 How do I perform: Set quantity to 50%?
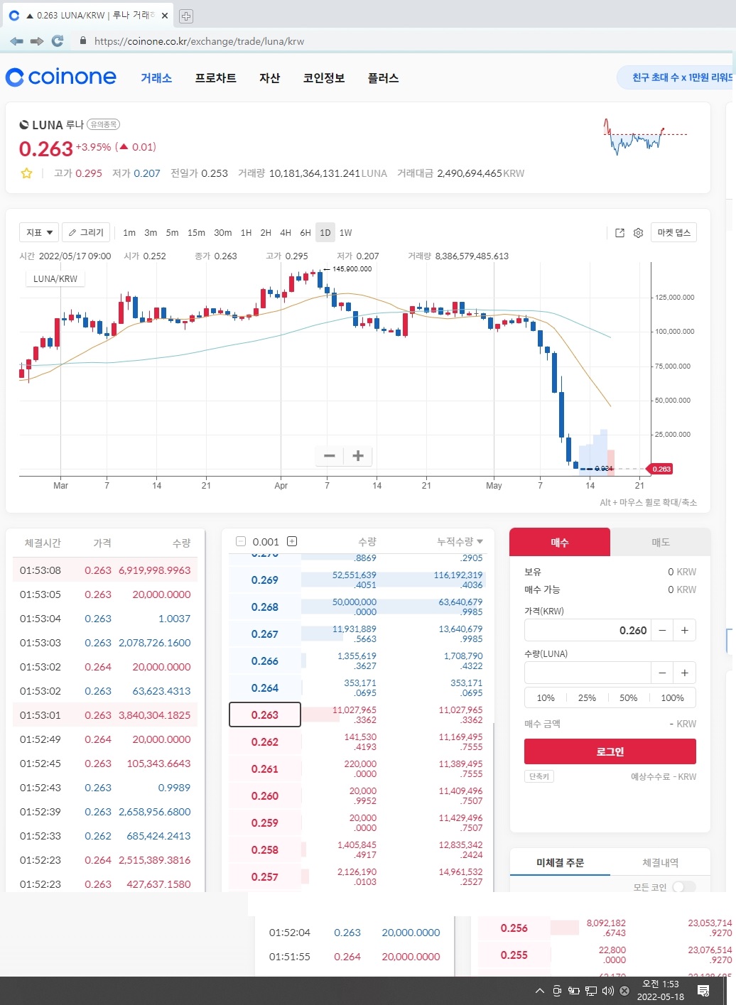628,697
